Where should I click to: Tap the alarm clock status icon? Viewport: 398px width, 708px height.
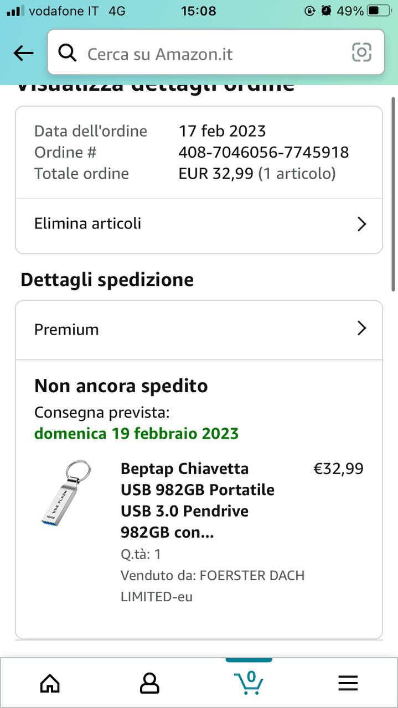pyautogui.click(x=327, y=11)
